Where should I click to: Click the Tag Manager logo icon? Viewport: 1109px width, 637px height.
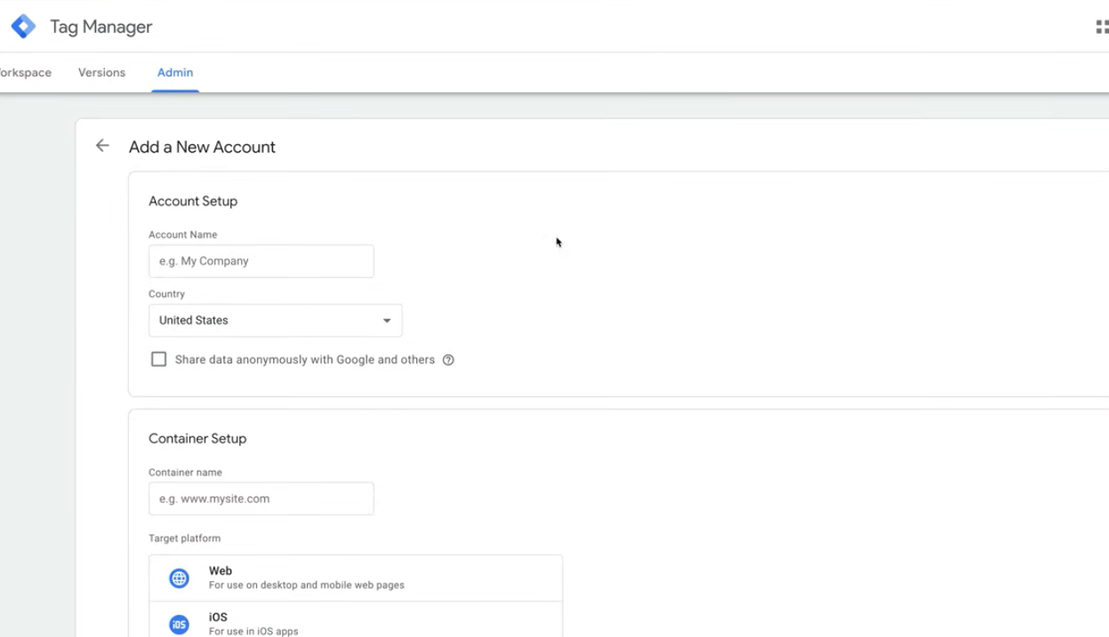click(23, 27)
